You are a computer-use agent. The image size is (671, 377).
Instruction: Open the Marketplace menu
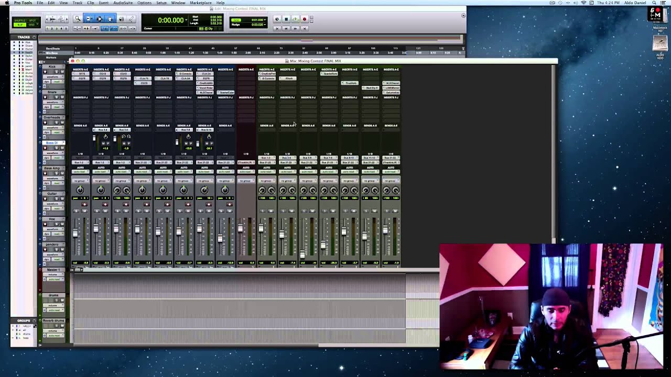click(201, 3)
